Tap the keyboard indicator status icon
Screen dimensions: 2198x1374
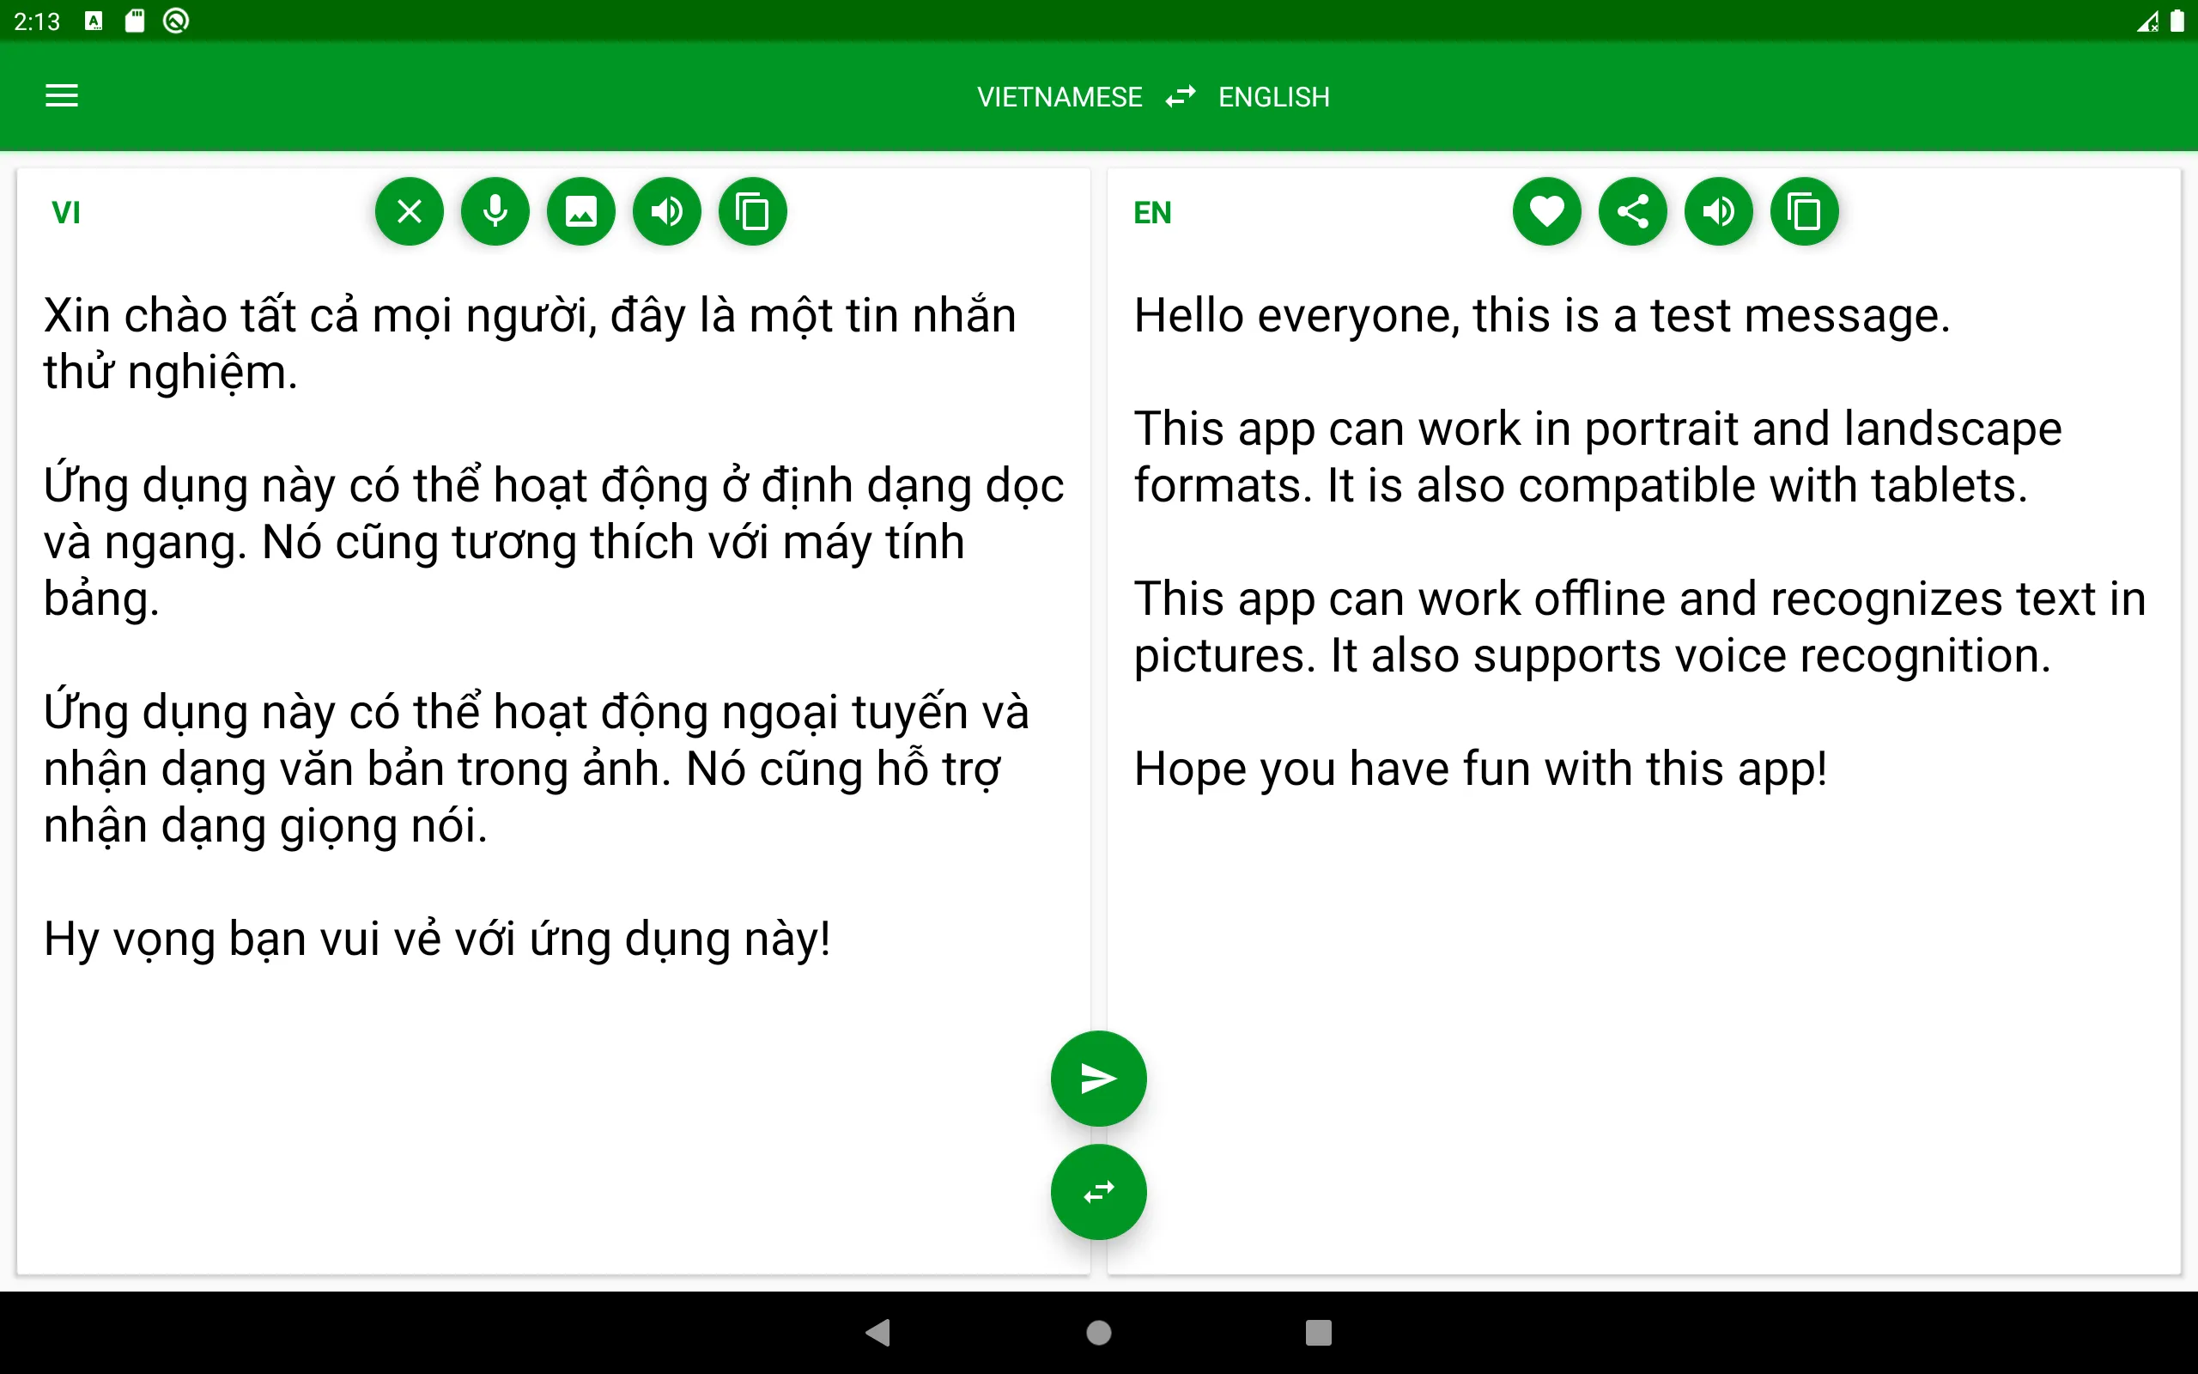click(x=94, y=21)
